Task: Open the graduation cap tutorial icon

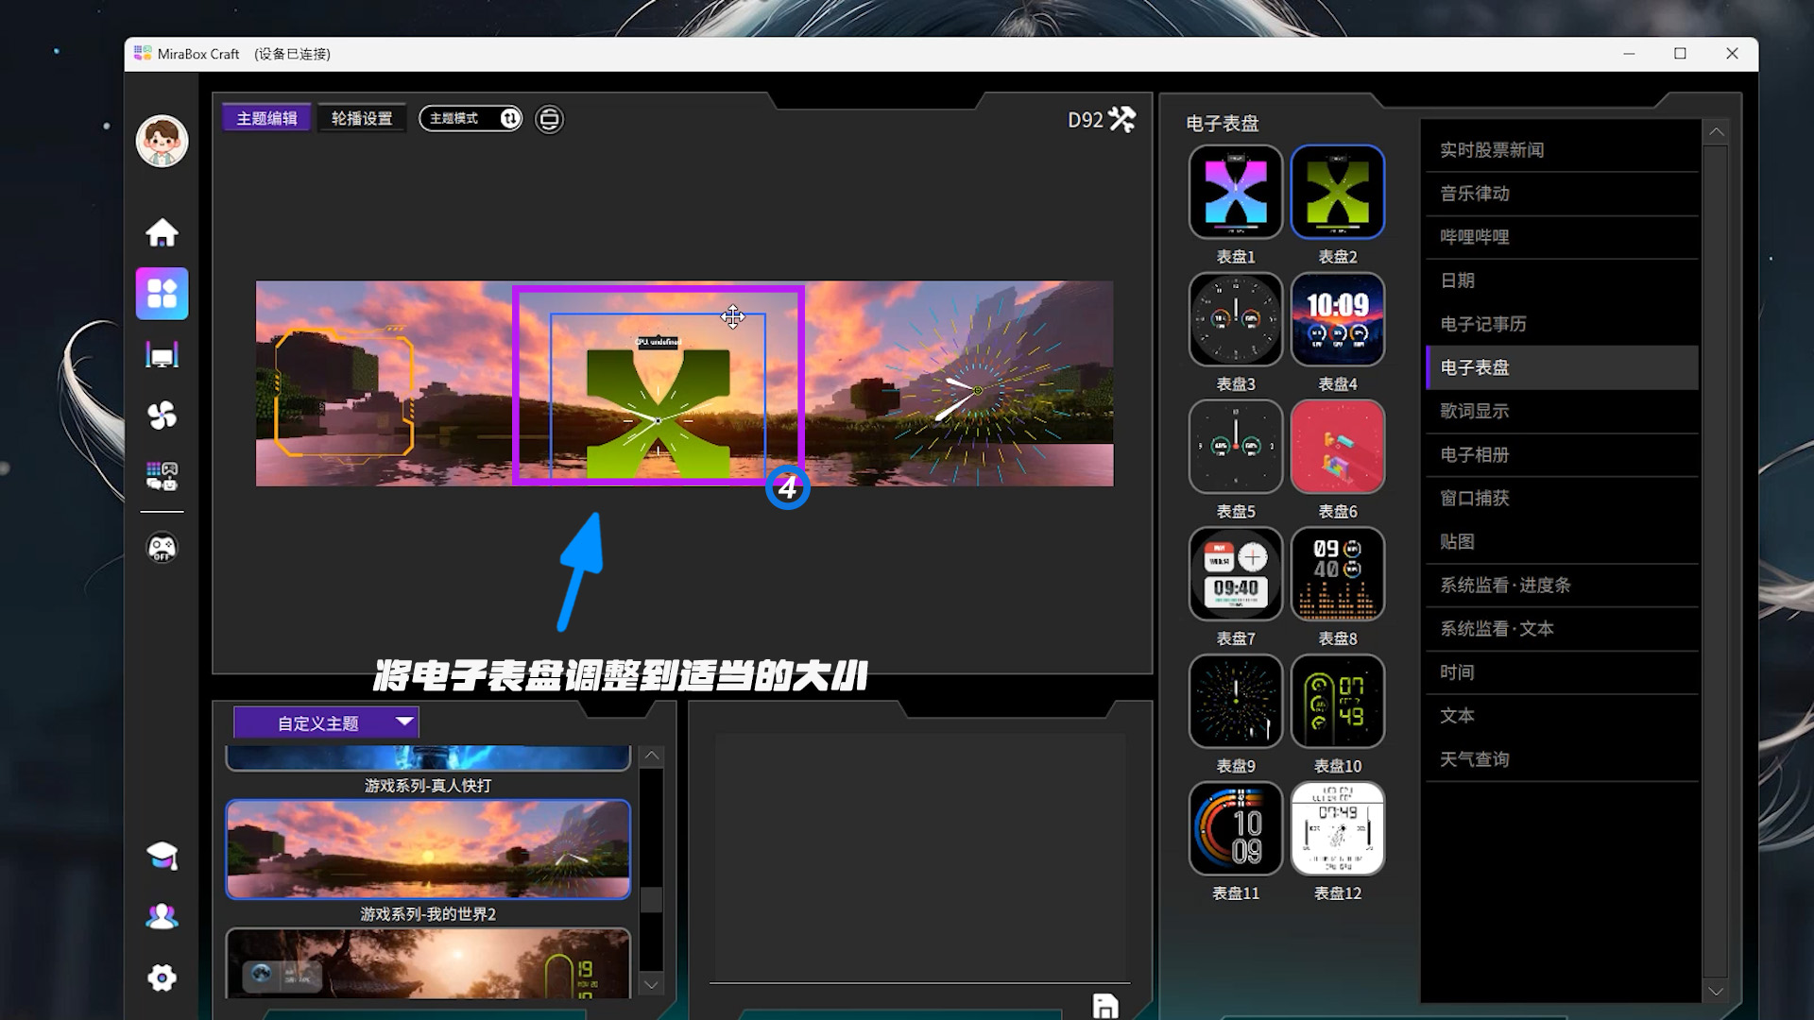Action: (162, 856)
